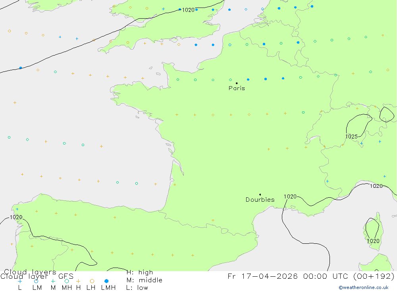Click the 1020 isobar label beside Dourbies

coord(290,197)
